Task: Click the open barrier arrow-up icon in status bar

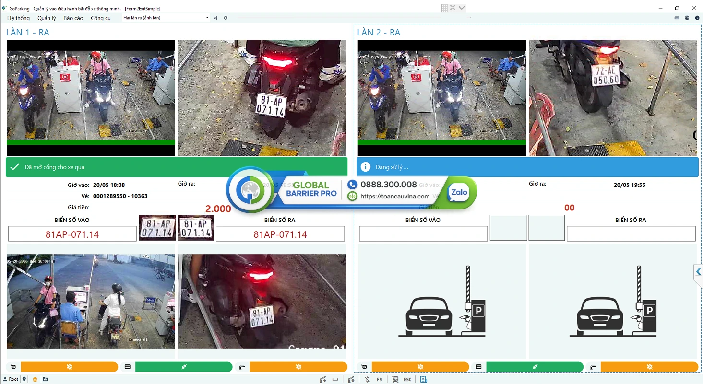Action: (323, 379)
